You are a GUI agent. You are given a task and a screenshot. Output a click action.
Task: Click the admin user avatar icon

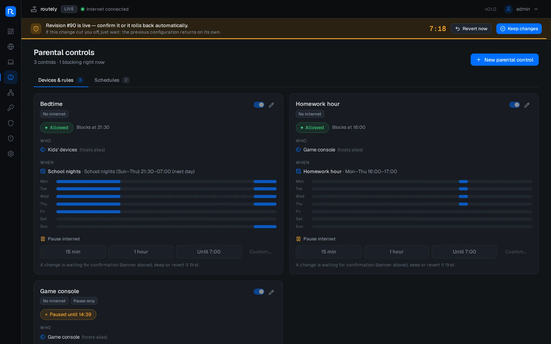[x=508, y=9]
